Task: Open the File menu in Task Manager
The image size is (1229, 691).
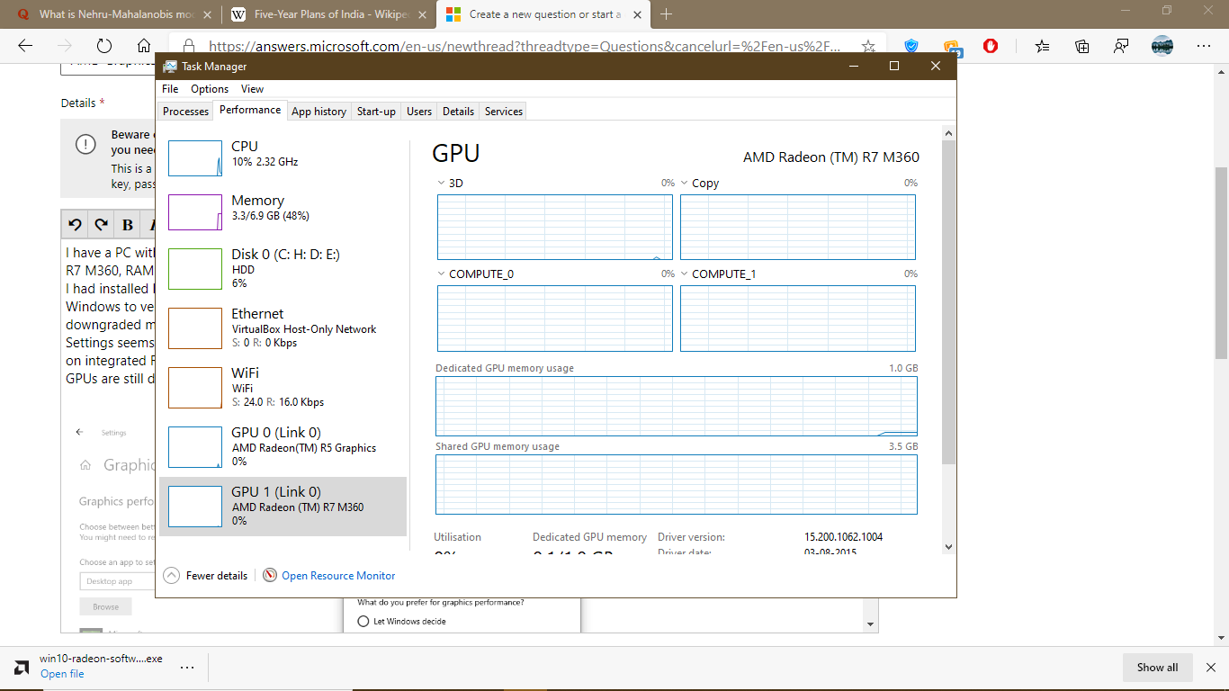Action: (x=170, y=89)
